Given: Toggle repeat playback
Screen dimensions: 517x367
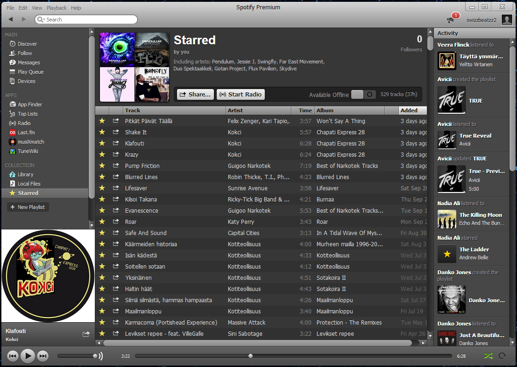Looking at the screenshot, I should (503, 356).
